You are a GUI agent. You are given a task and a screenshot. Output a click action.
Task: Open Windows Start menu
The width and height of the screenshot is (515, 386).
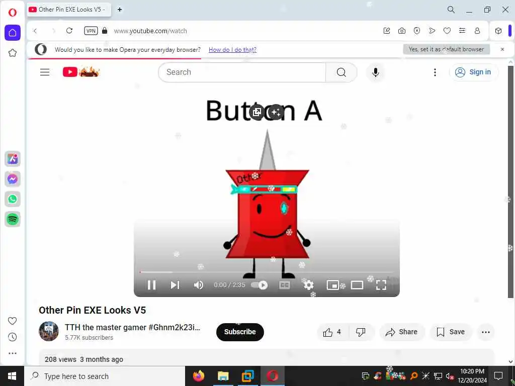(12, 376)
